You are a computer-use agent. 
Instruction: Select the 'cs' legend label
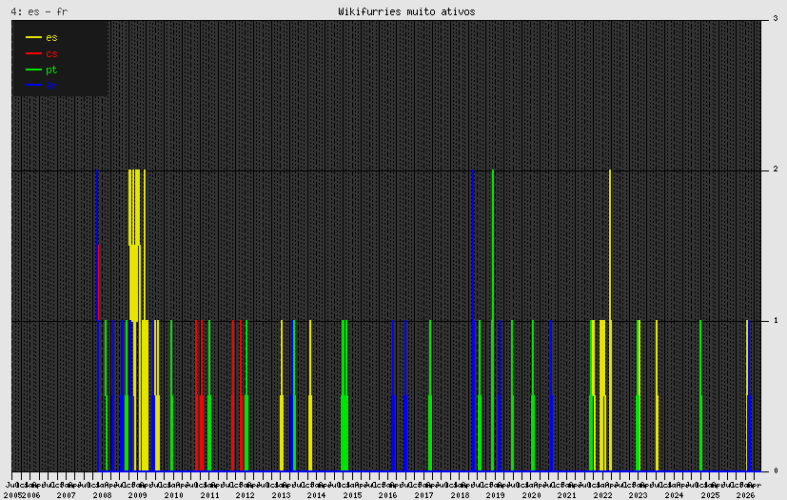[51, 53]
